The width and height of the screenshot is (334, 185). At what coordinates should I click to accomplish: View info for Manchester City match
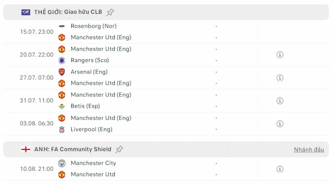[x=280, y=169]
